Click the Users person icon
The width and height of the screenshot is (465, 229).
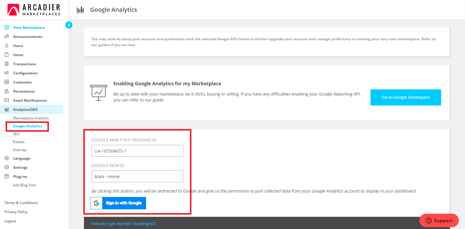pyautogui.click(x=6, y=46)
